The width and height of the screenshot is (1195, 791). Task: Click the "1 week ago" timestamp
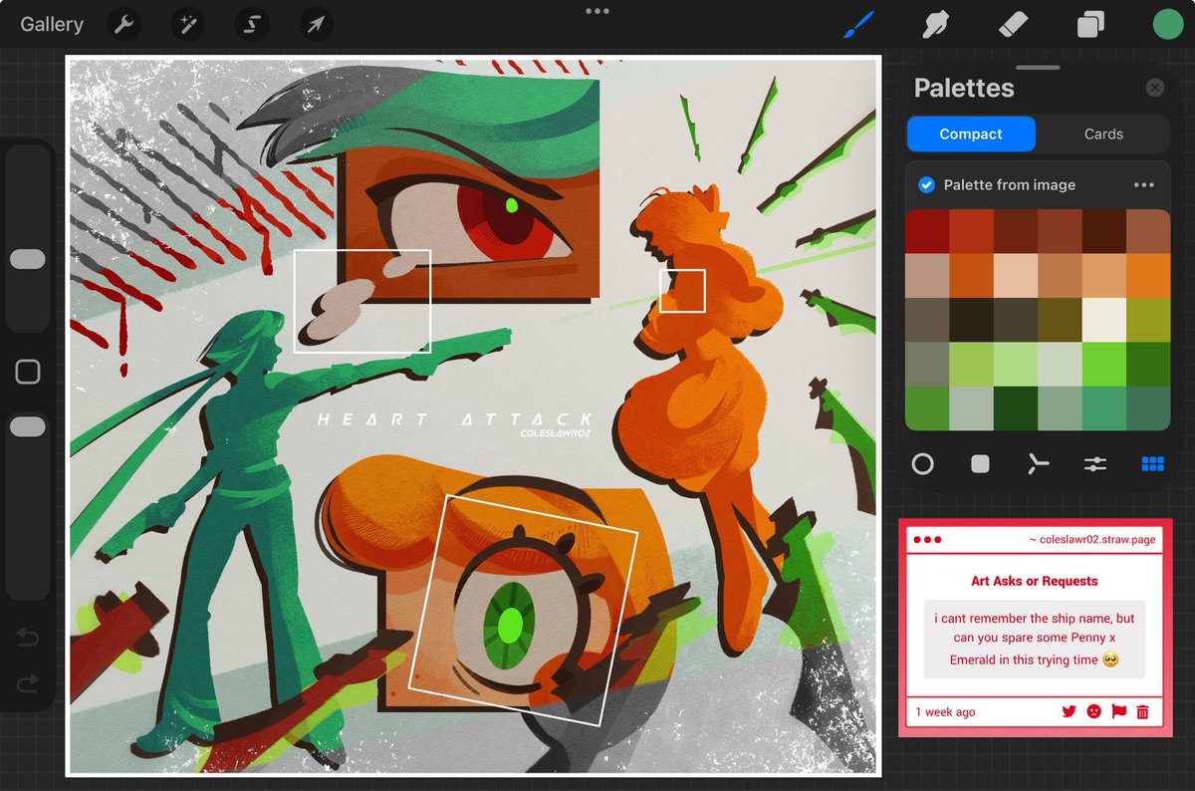click(x=945, y=711)
